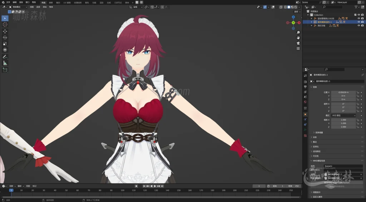Open the outliner filter dropdown
The image size is (366, 202).
point(357,7)
